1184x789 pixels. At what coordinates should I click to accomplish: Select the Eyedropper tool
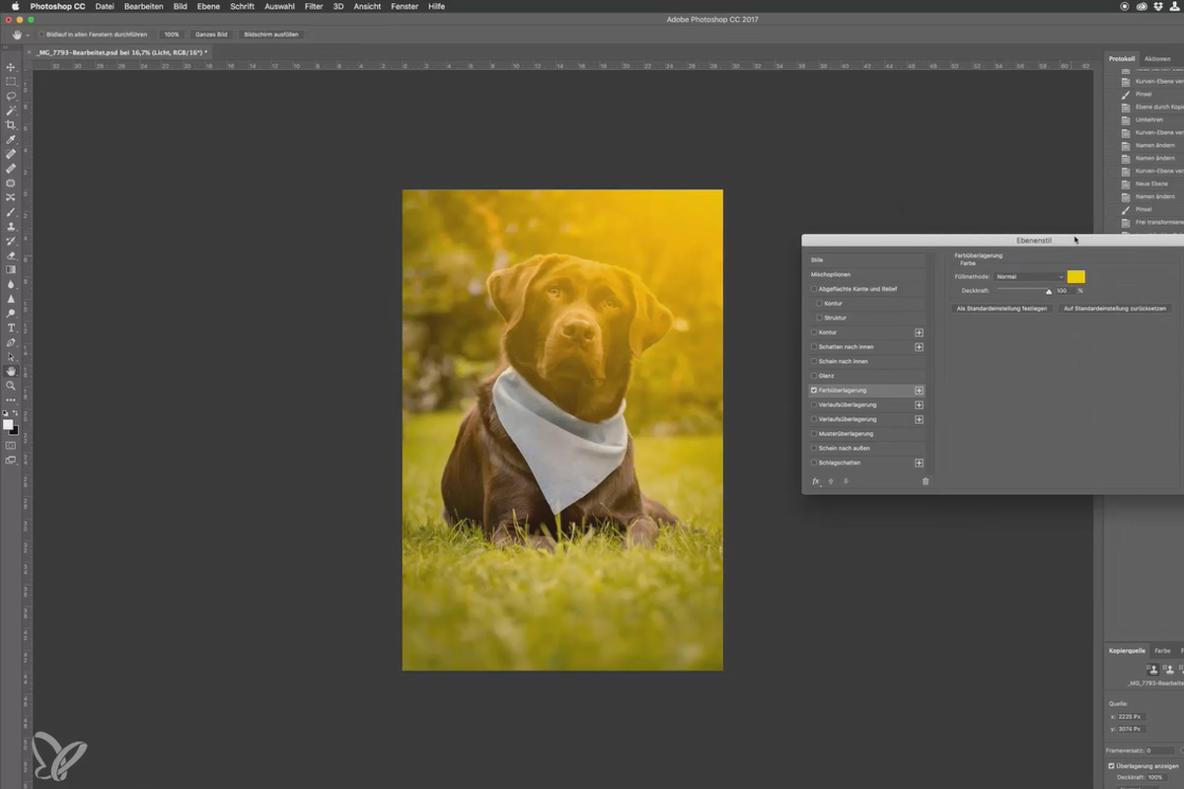pos(11,140)
